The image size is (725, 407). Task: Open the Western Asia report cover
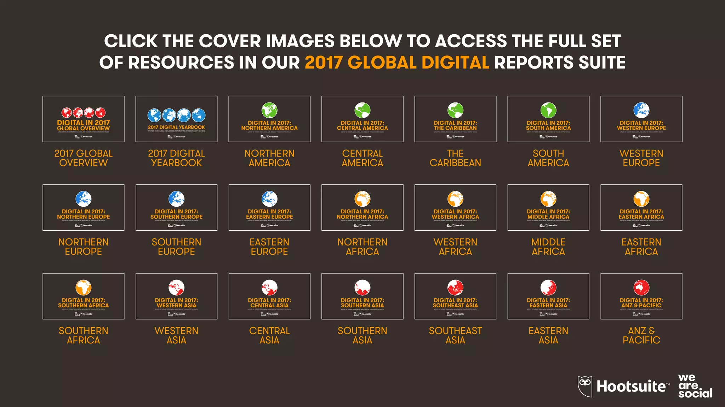[177, 296]
